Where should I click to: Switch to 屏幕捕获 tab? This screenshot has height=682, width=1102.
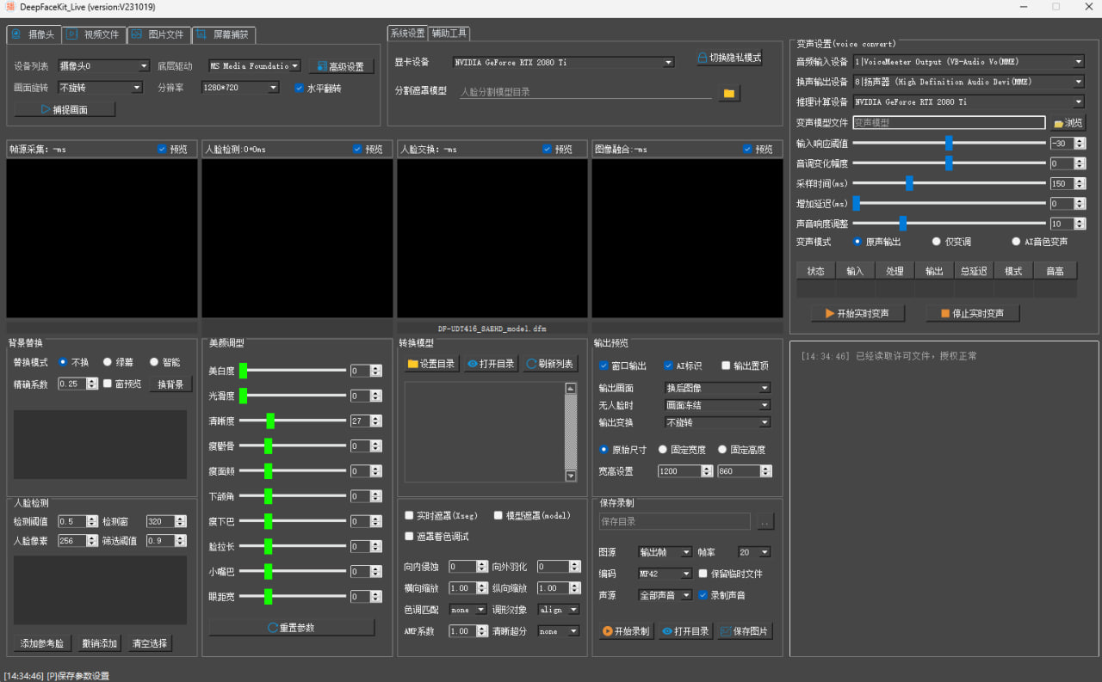point(223,34)
